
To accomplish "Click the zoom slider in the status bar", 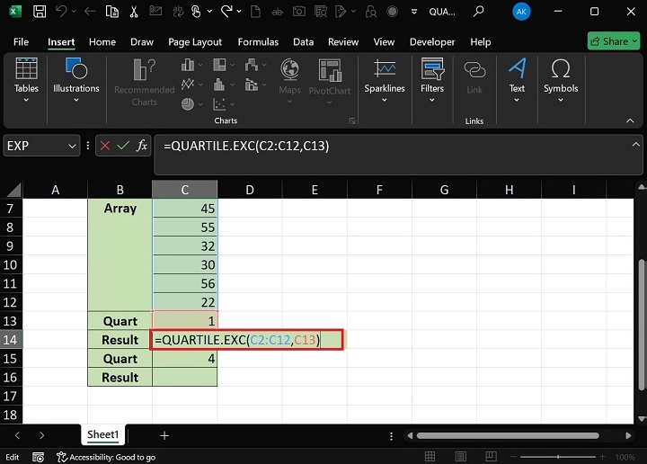I will [558, 457].
